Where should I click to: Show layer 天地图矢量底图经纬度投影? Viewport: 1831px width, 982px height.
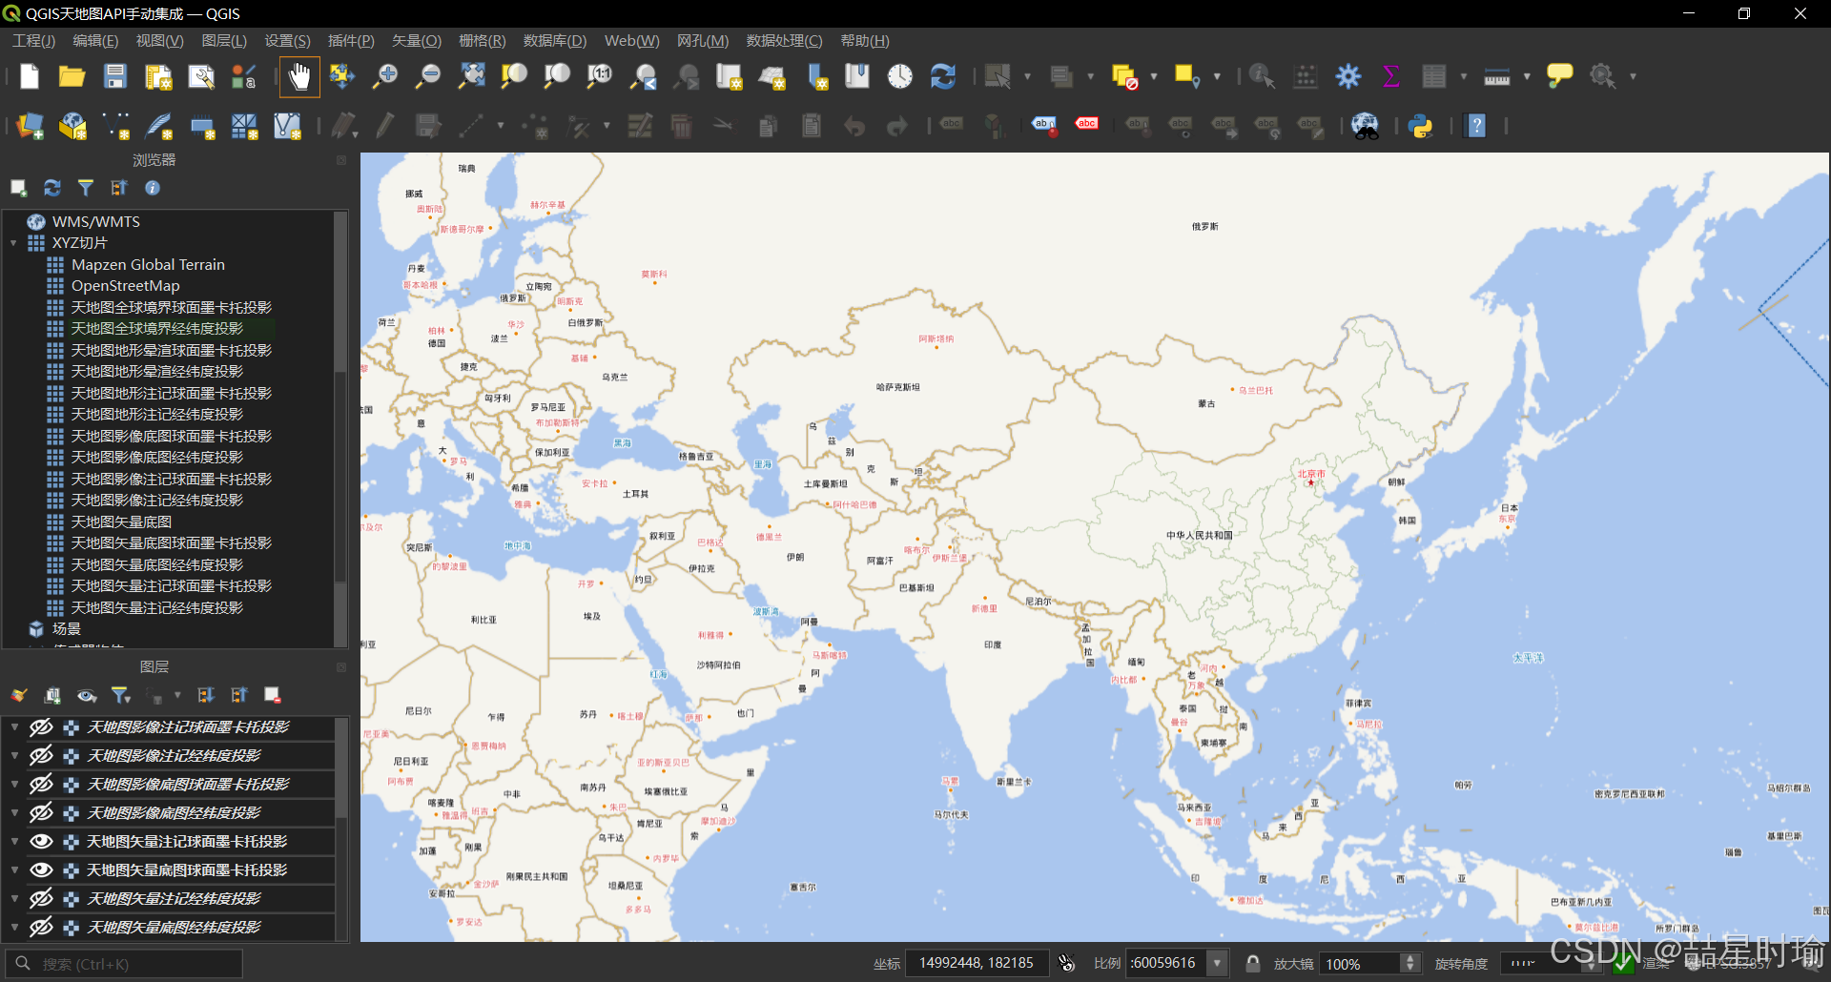pos(41,928)
